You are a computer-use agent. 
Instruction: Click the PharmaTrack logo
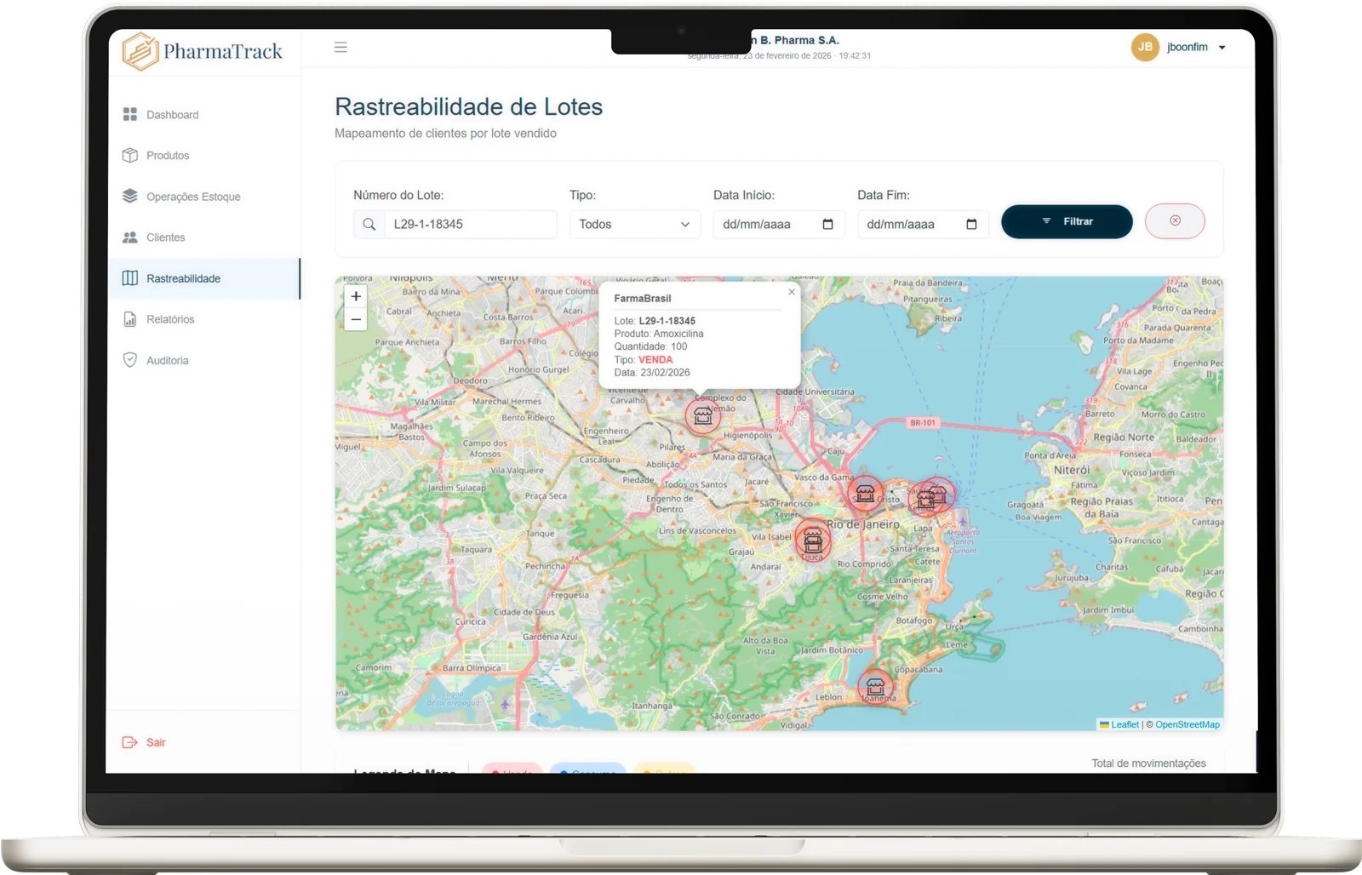203,51
